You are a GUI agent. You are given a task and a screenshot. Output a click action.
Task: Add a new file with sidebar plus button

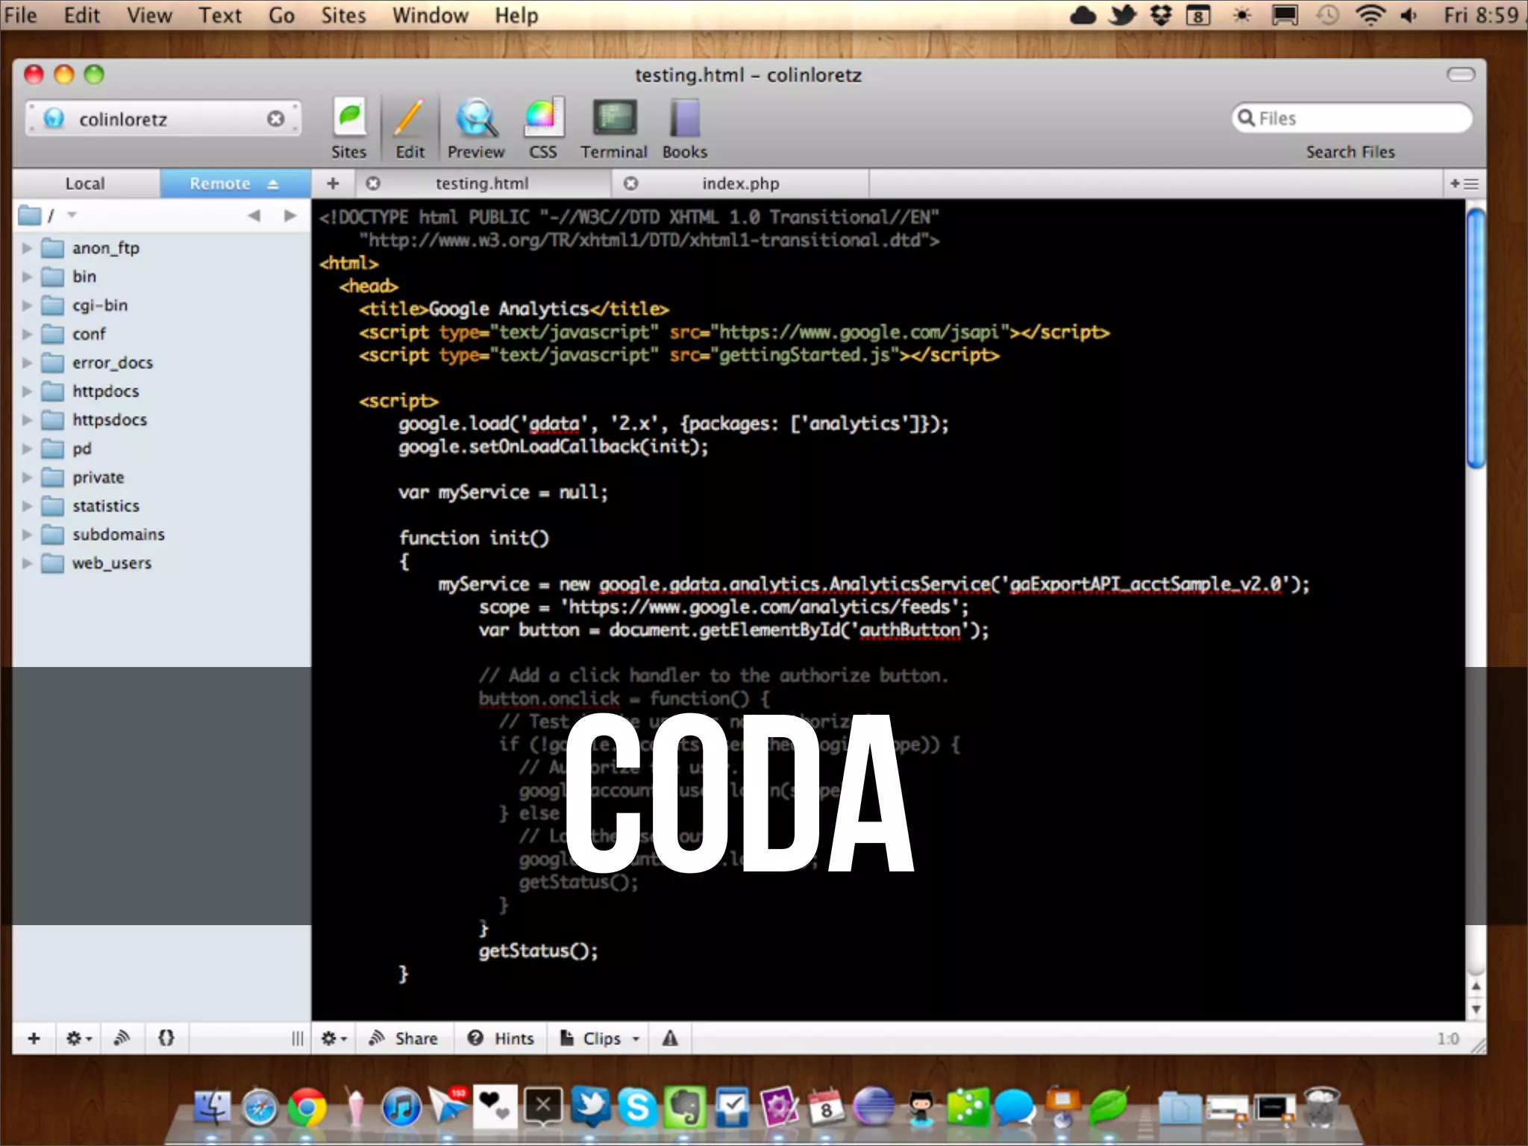pyautogui.click(x=34, y=1038)
